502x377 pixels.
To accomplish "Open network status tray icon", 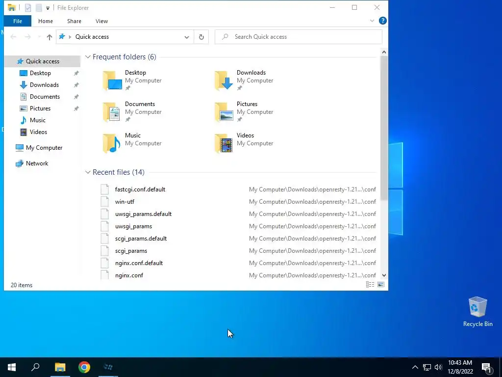I will tap(427, 367).
